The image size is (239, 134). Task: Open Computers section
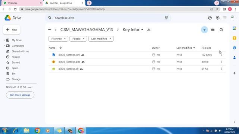18,46
